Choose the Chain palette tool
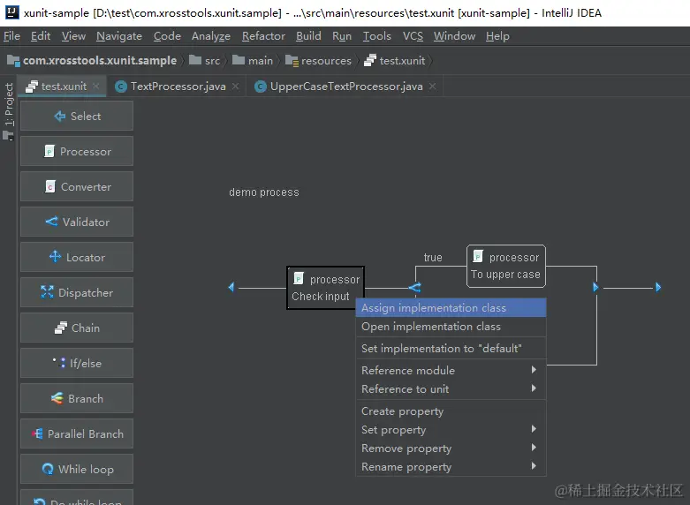 pos(77,328)
